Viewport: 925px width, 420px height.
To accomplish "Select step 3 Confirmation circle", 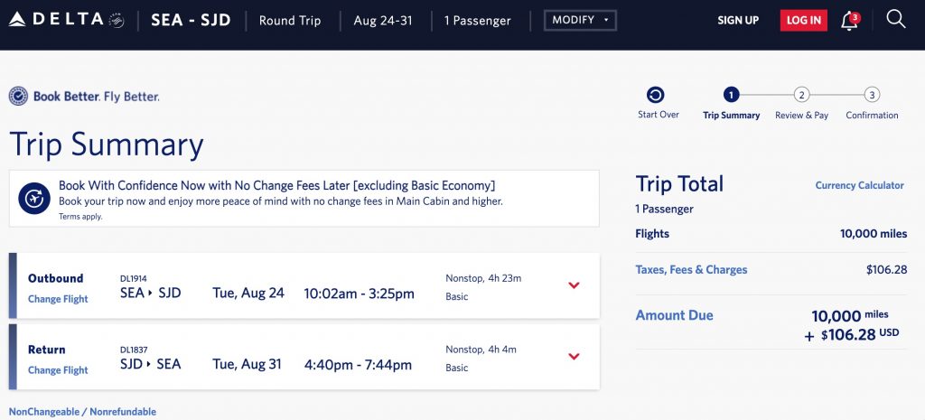I will click(x=872, y=95).
